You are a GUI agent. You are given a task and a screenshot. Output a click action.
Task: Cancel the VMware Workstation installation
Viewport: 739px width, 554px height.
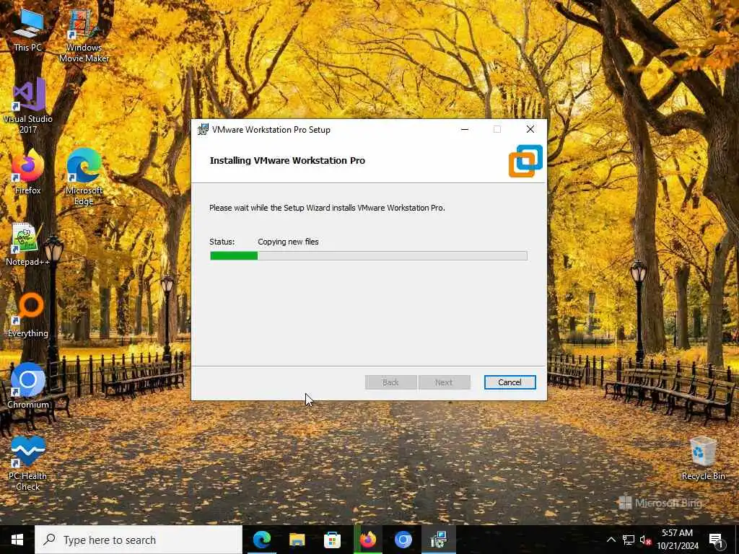[510, 382]
